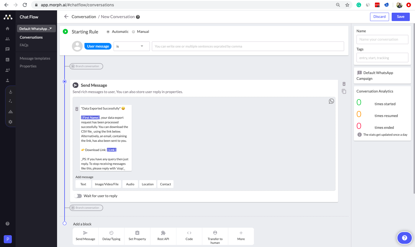
Task: Reload the page in browser
Action: coord(25,5)
